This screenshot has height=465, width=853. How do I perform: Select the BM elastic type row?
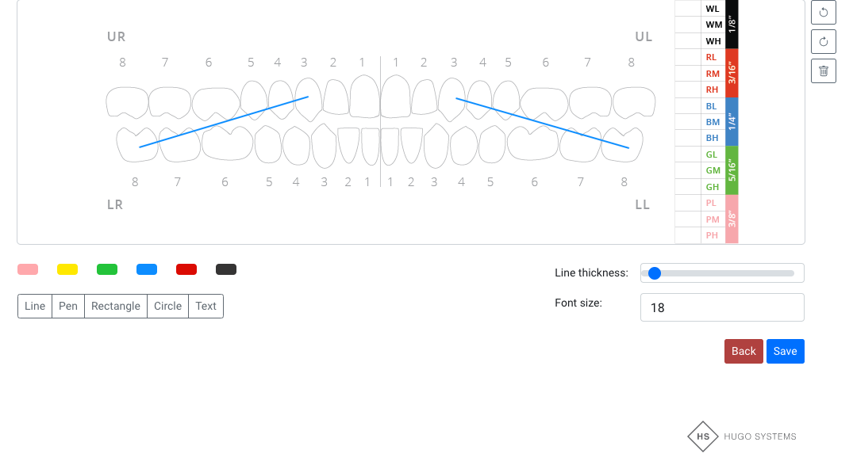706,122
